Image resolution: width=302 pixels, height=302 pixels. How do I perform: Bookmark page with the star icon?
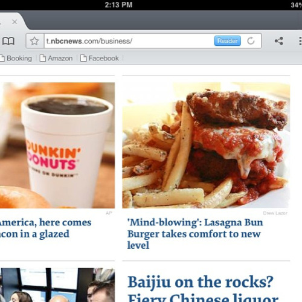tap(34, 41)
